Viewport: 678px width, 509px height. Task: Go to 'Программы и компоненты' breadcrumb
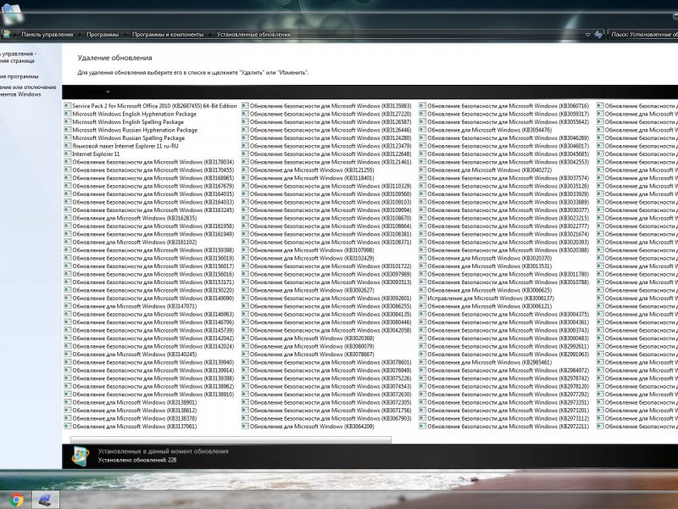click(168, 34)
